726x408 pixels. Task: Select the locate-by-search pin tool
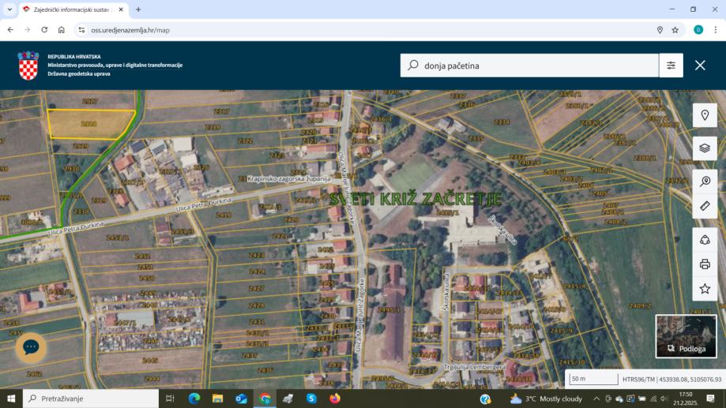coord(705,182)
